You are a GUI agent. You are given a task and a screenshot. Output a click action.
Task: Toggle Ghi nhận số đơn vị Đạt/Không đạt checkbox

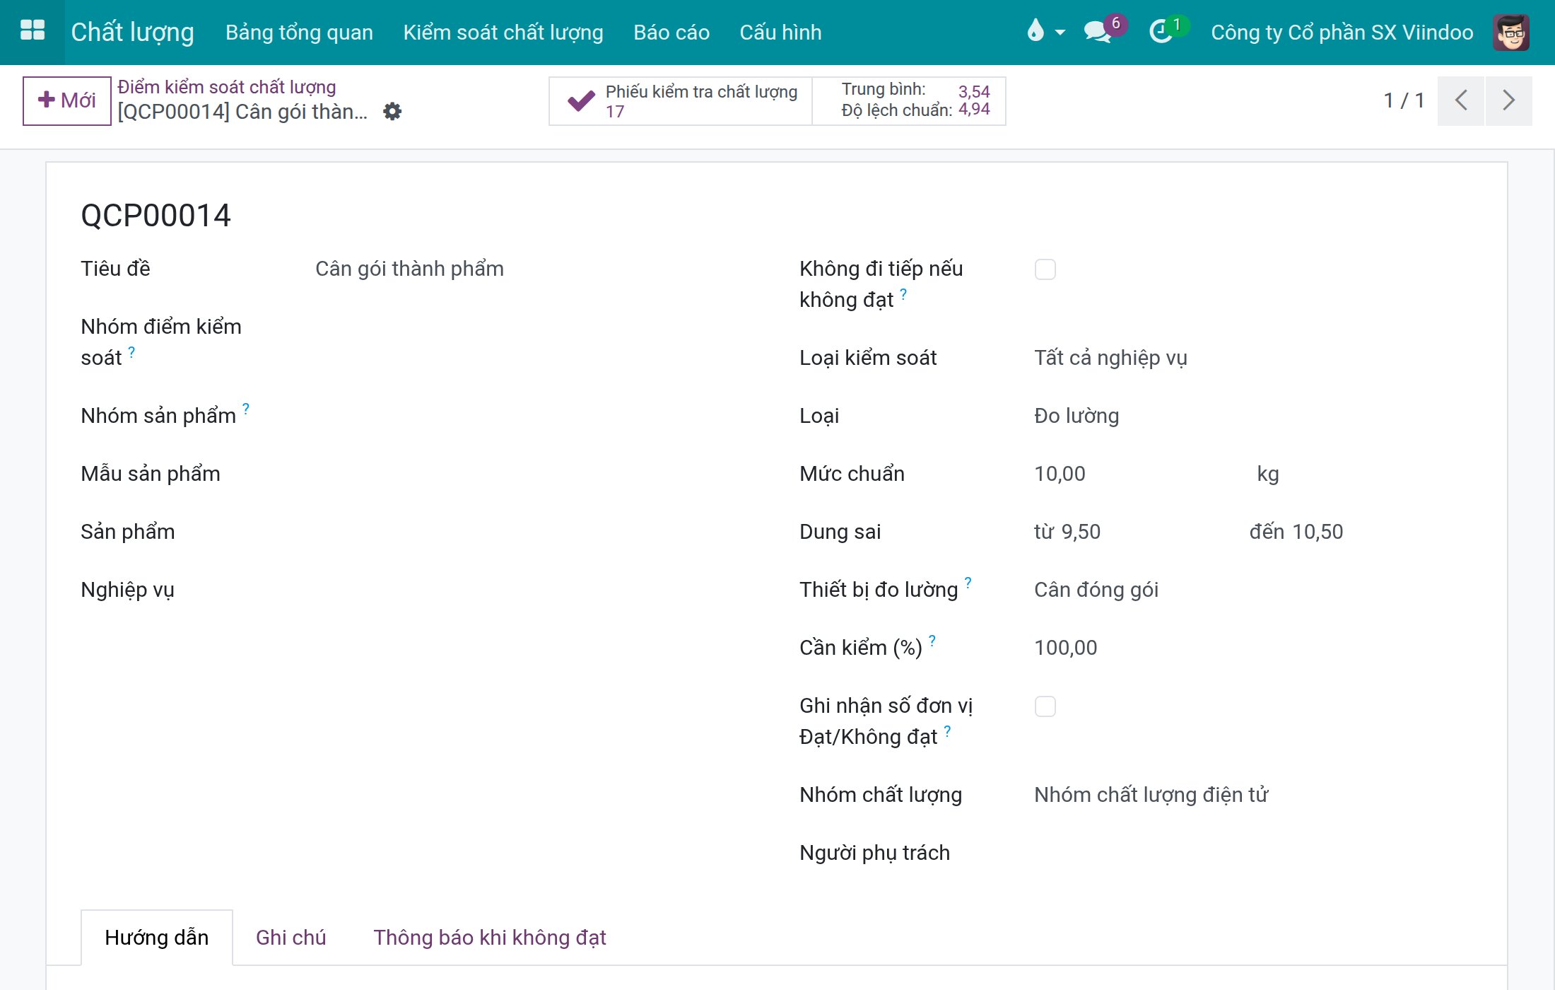tap(1045, 706)
